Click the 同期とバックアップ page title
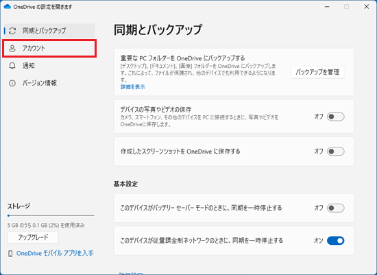The image size is (377, 275). [x=158, y=30]
